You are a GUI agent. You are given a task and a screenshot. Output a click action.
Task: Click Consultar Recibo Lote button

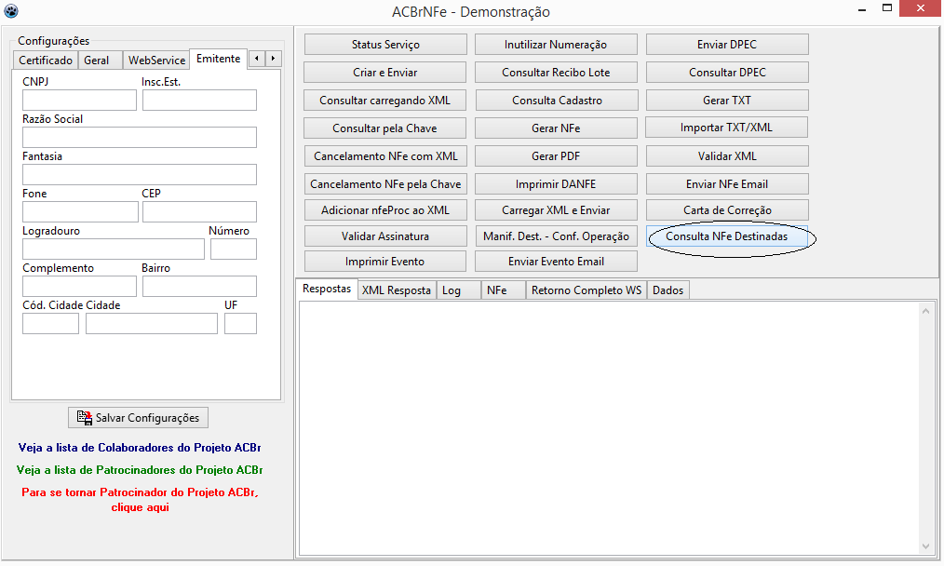pos(557,73)
